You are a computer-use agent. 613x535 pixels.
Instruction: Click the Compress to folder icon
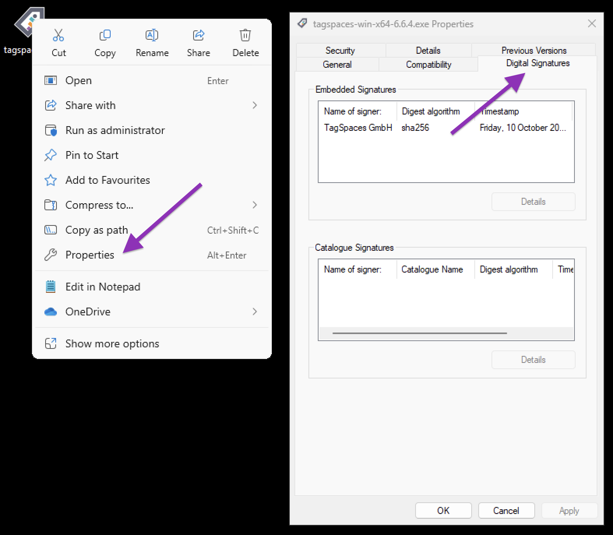51,205
